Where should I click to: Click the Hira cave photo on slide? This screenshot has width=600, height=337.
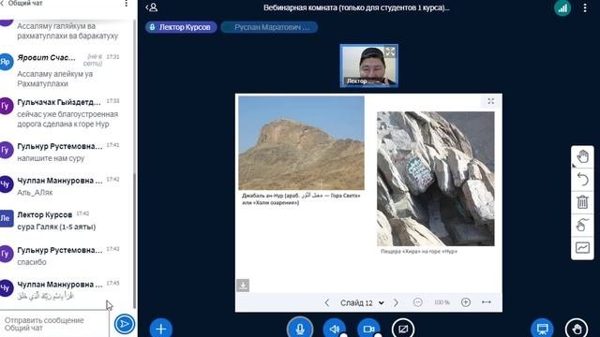coord(435,179)
